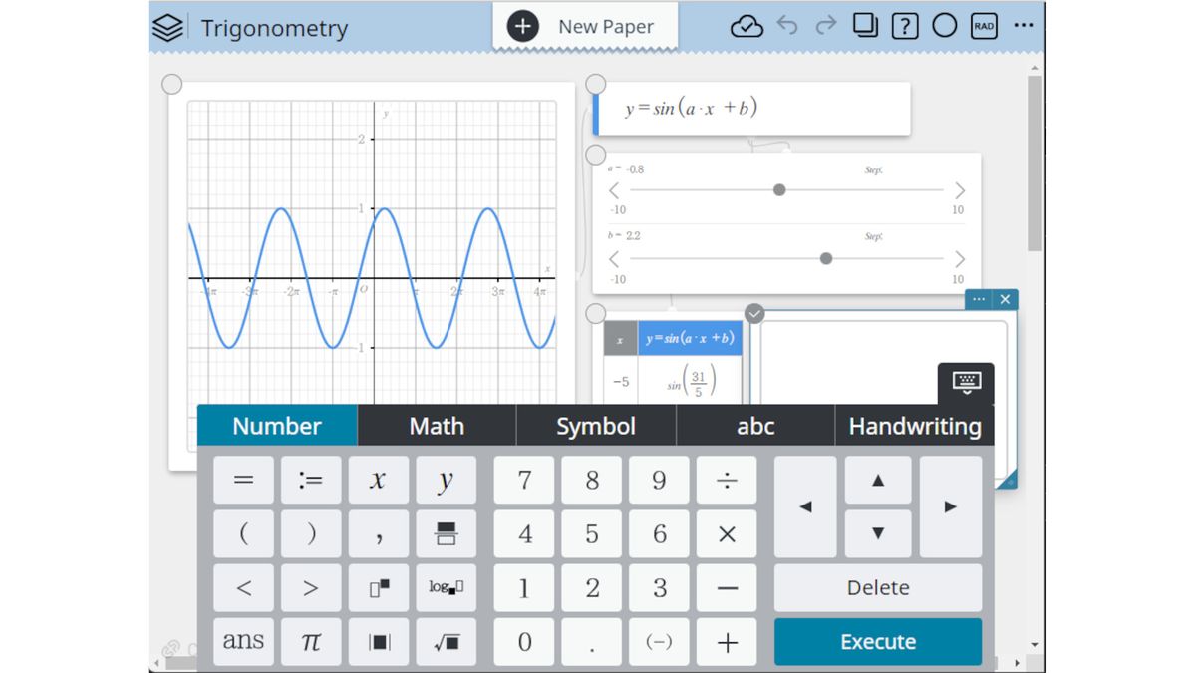Toggle the checkmark on the table widget
1196x673 pixels.
pos(754,313)
